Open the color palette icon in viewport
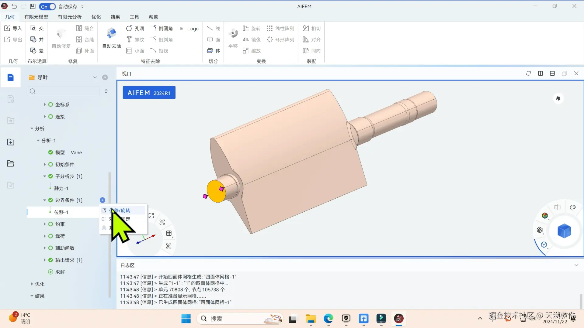 pyautogui.click(x=573, y=207)
